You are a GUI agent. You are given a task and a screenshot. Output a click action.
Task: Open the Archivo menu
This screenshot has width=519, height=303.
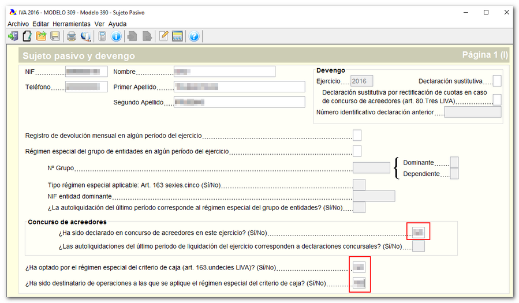click(x=18, y=24)
